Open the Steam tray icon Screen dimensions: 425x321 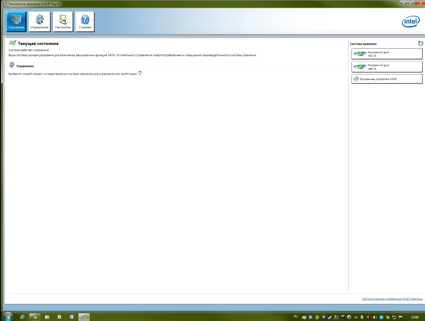(330, 317)
